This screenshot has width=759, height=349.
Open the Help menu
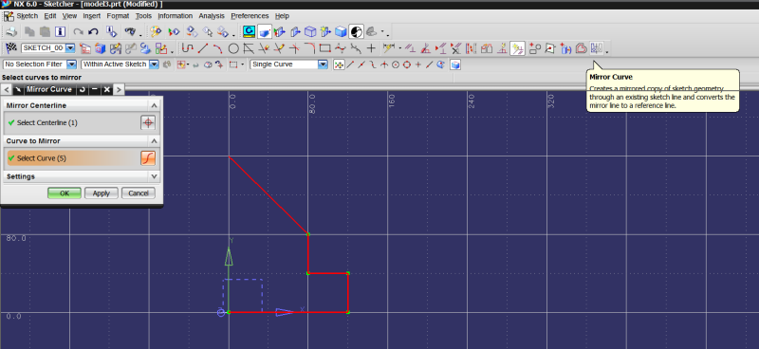pos(282,16)
